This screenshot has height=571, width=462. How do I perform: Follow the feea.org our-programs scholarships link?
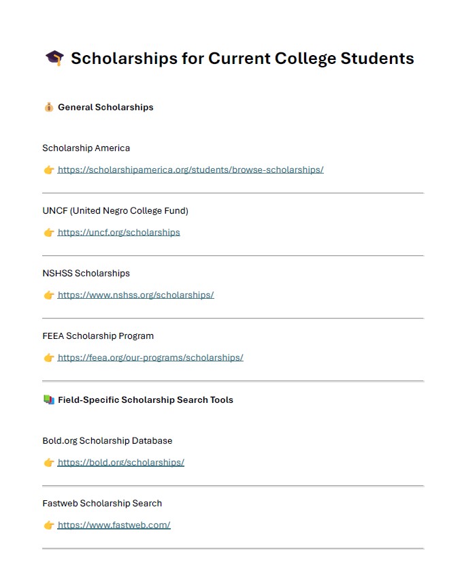click(150, 358)
